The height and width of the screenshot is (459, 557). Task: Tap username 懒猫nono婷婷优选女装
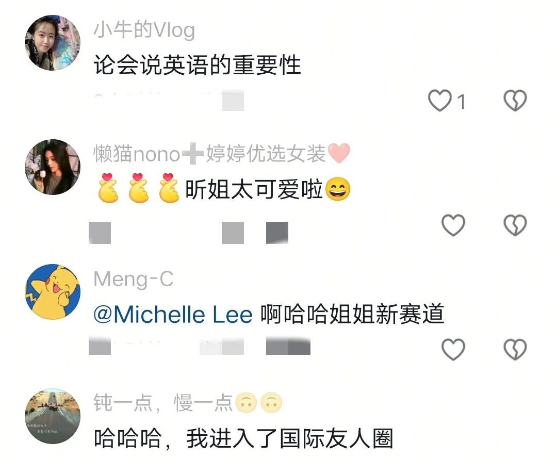[x=222, y=154]
